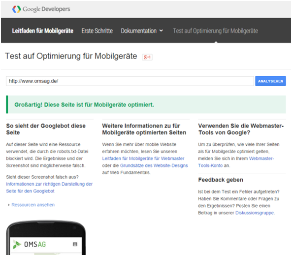
Task: Click heading 'Weitere Informationen zu für Mobilgeräte'
Action: [144, 129]
